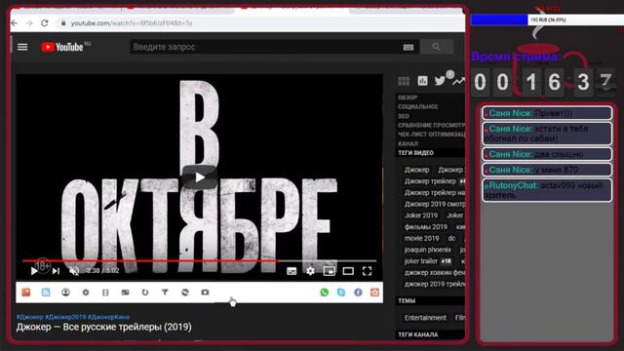Share the video via Facebook icon
The width and height of the screenshot is (624, 351).
pos(358,292)
